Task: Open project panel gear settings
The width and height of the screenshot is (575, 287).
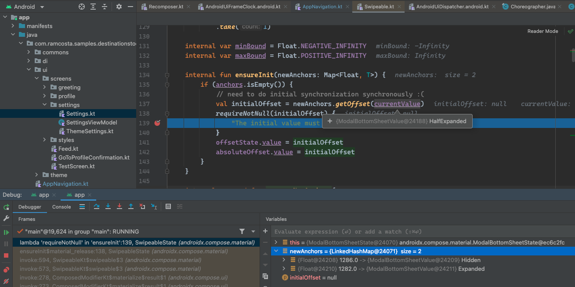Action: (x=119, y=7)
